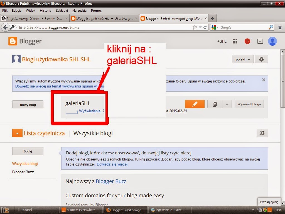The width and height of the screenshot is (285, 214).
Task: Click the search magnifier icon
Action: 271,28
